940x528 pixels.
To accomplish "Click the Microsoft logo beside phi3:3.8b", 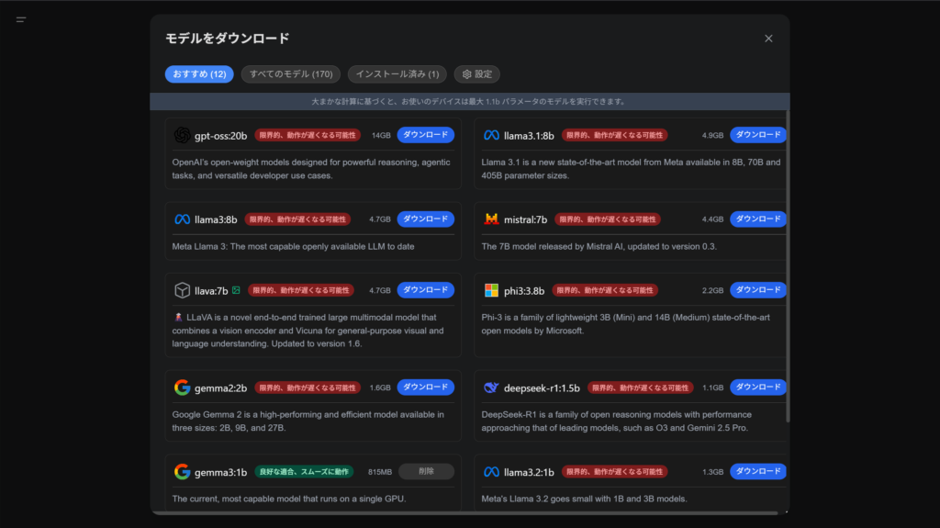I will pyautogui.click(x=491, y=290).
